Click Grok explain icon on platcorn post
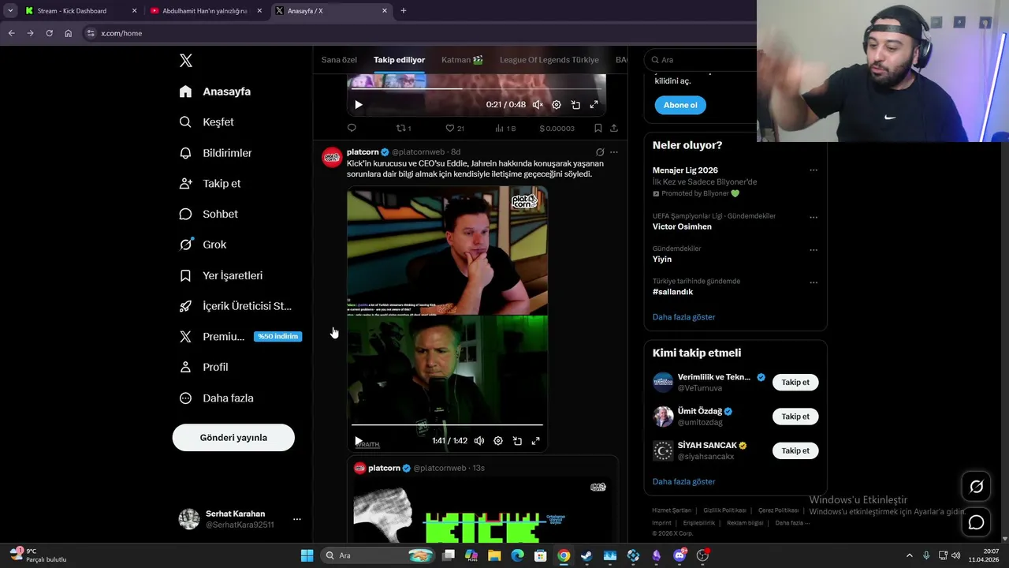The image size is (1009, 568). coord(600,152)
